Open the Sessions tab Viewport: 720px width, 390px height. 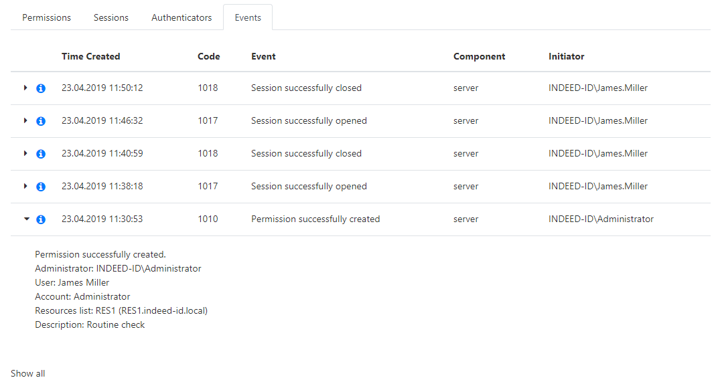(x=111, y=17)
